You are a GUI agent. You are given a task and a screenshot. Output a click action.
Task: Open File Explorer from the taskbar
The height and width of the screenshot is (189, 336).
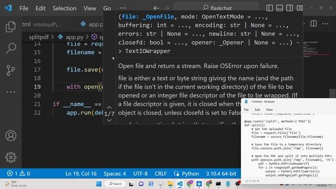click(x=170, y=184)
